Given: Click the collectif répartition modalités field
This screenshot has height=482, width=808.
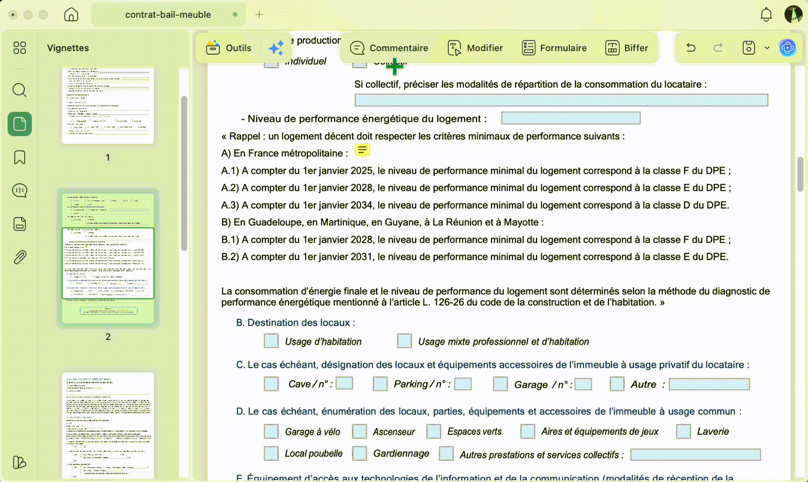Looking at the screenshot, I should 561,100.
